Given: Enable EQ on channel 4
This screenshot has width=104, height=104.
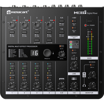Looking at the screenshot, I should click(49, 68).
